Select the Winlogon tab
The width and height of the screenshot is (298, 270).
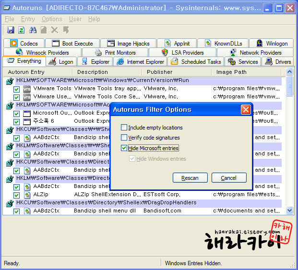[272, 43]
